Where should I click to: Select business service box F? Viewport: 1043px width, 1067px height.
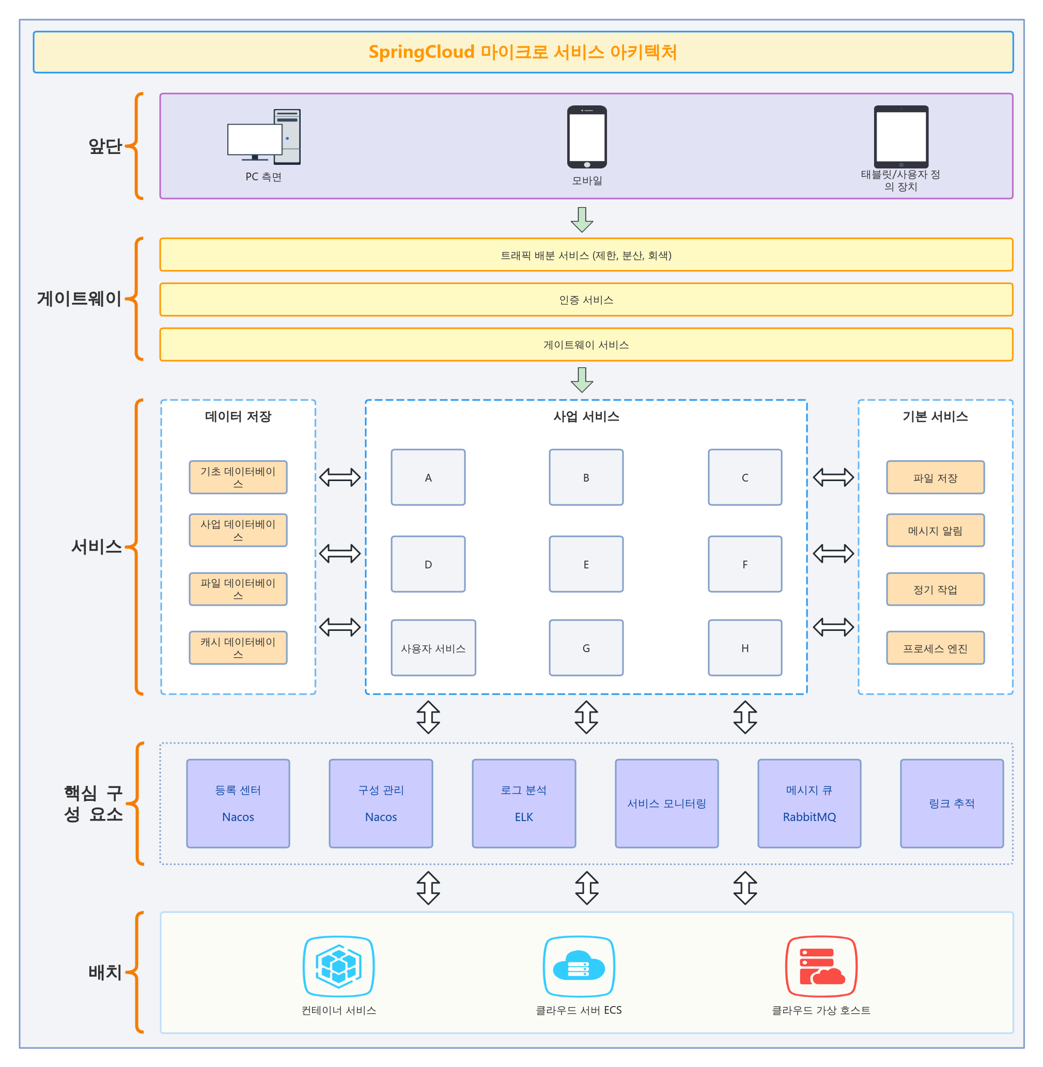[x=745, y=564]
